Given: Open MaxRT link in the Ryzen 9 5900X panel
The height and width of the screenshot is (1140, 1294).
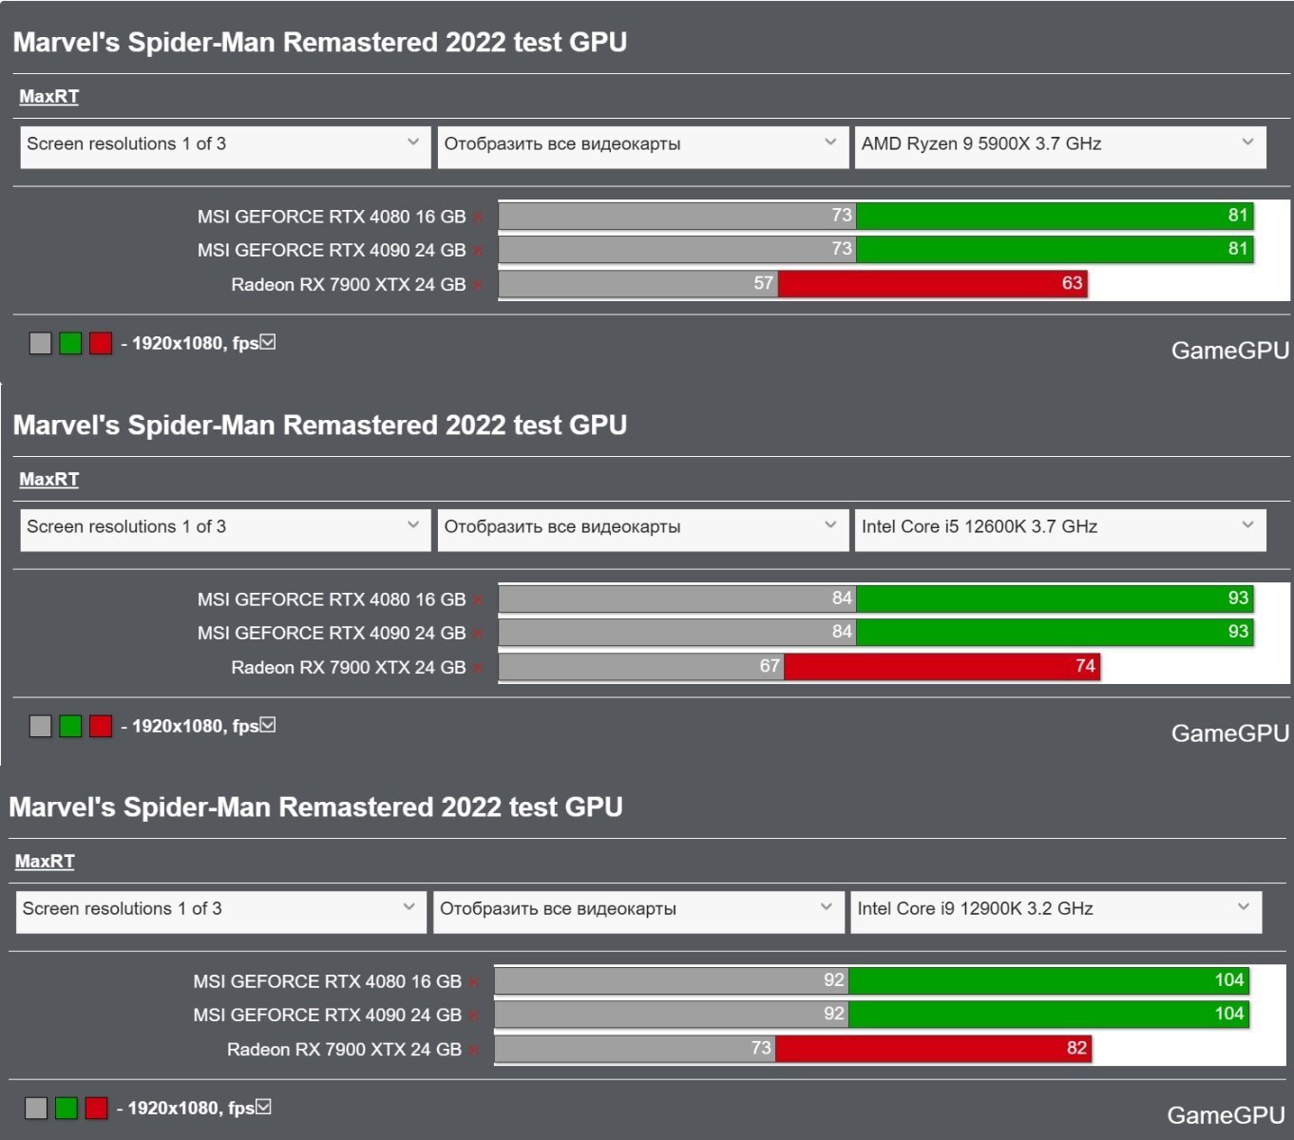Looking at the screenshot, I should (49, 96).
